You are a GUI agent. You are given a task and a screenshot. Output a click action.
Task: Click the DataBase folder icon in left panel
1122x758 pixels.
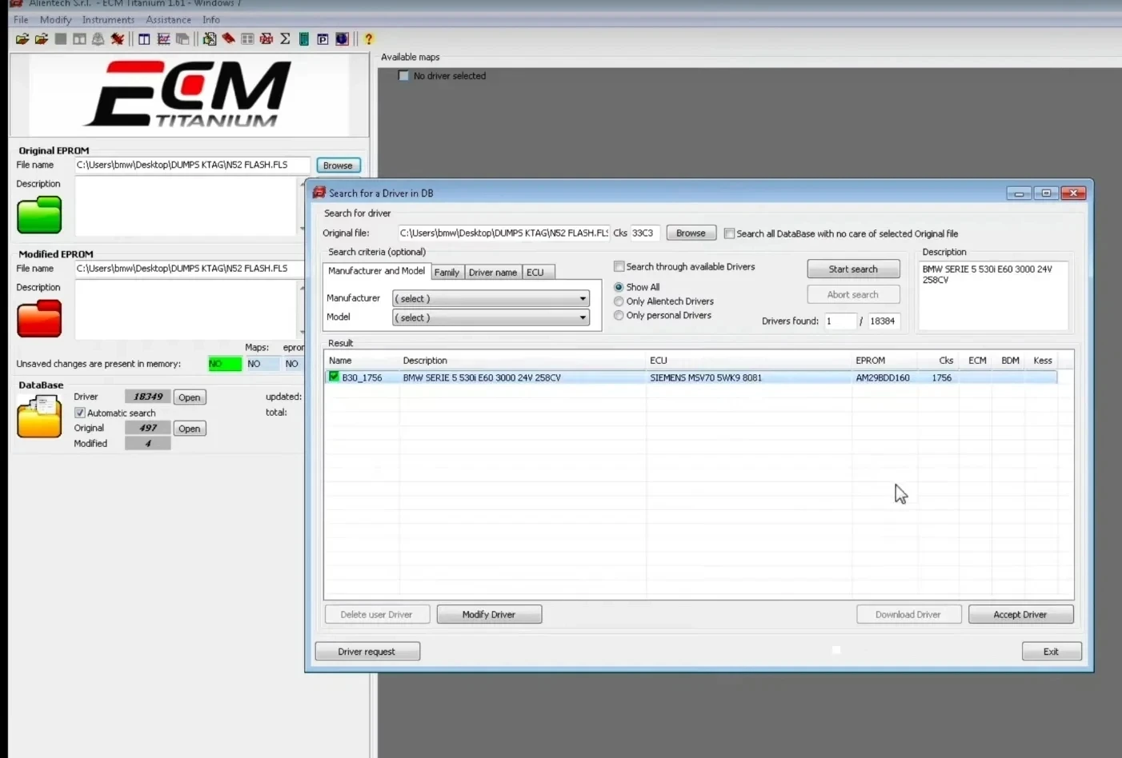[x=38, y=416]
